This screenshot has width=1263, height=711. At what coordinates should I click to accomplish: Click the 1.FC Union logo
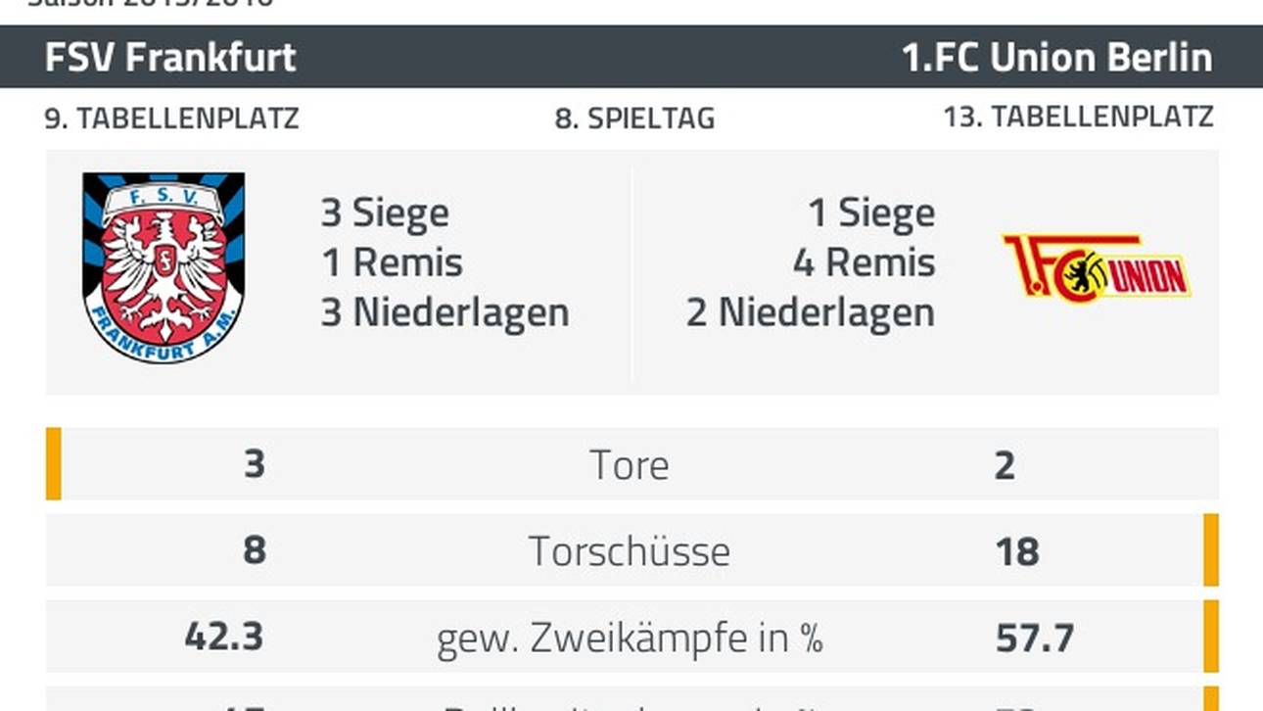click(1097, 265)
